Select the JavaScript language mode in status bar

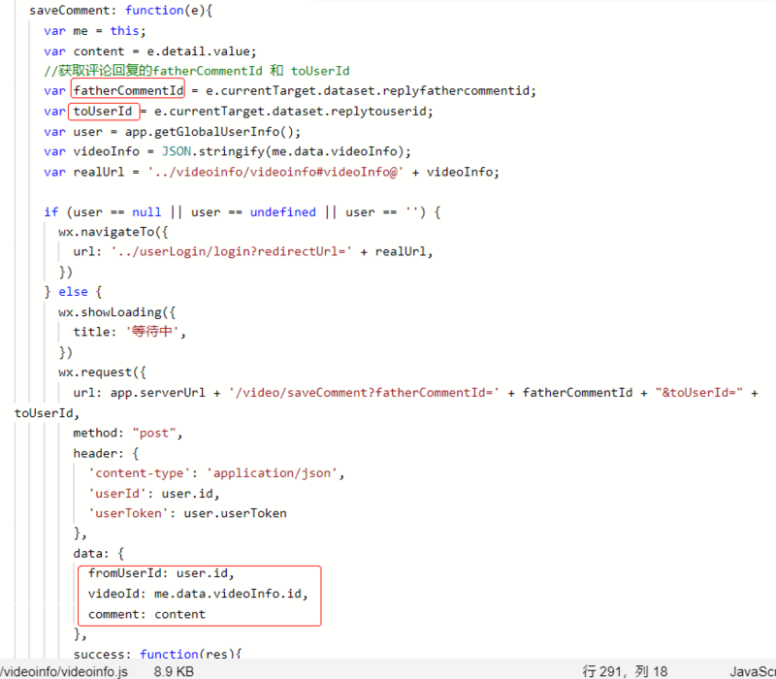(x=753, y=670)
